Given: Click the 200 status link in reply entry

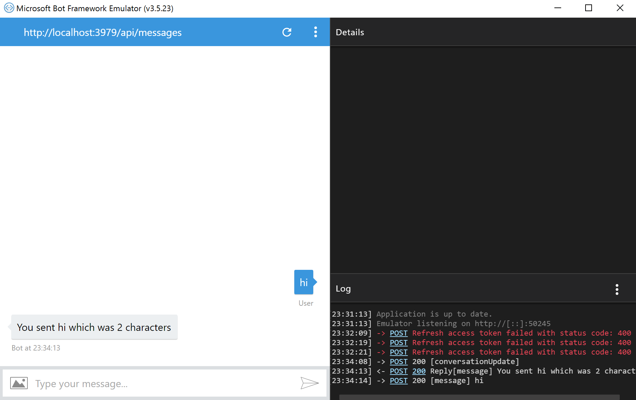Looking at the screenshot, I should point(419,371).
